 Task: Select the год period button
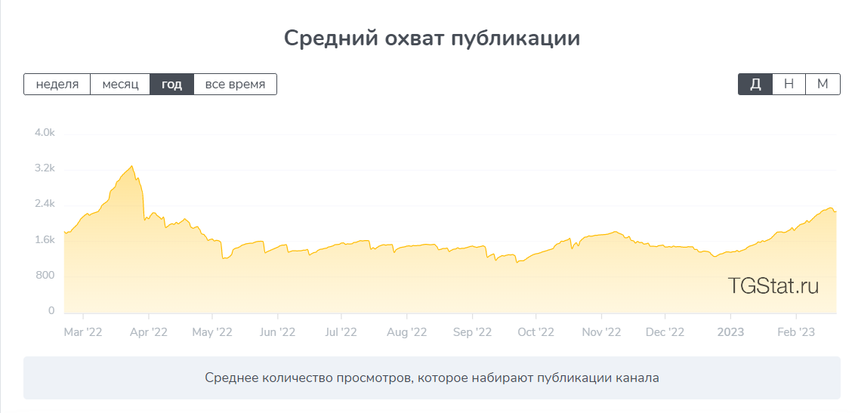coord(171,85)
